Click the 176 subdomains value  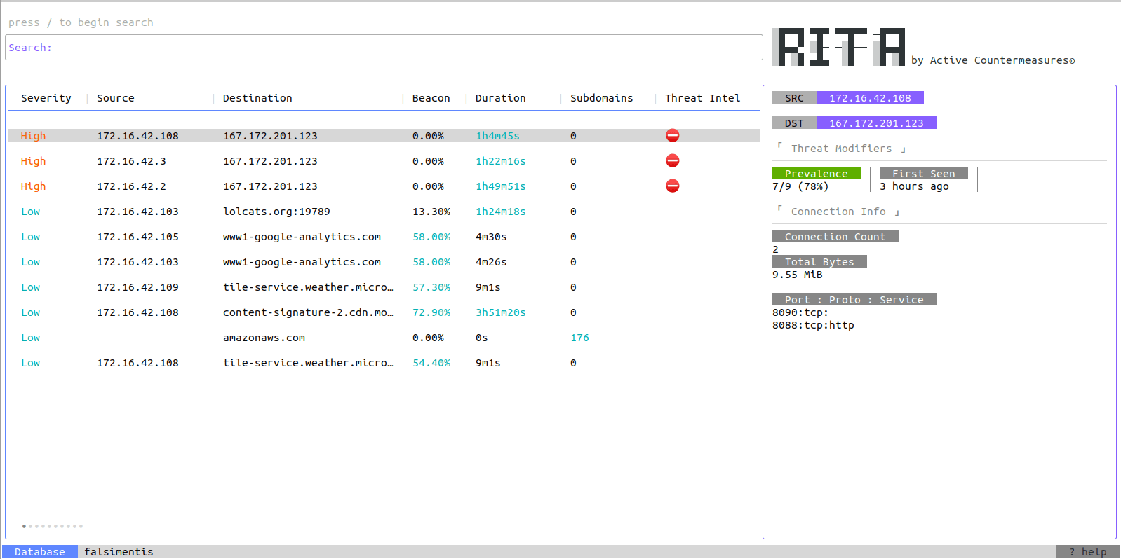tap(579, 338)
